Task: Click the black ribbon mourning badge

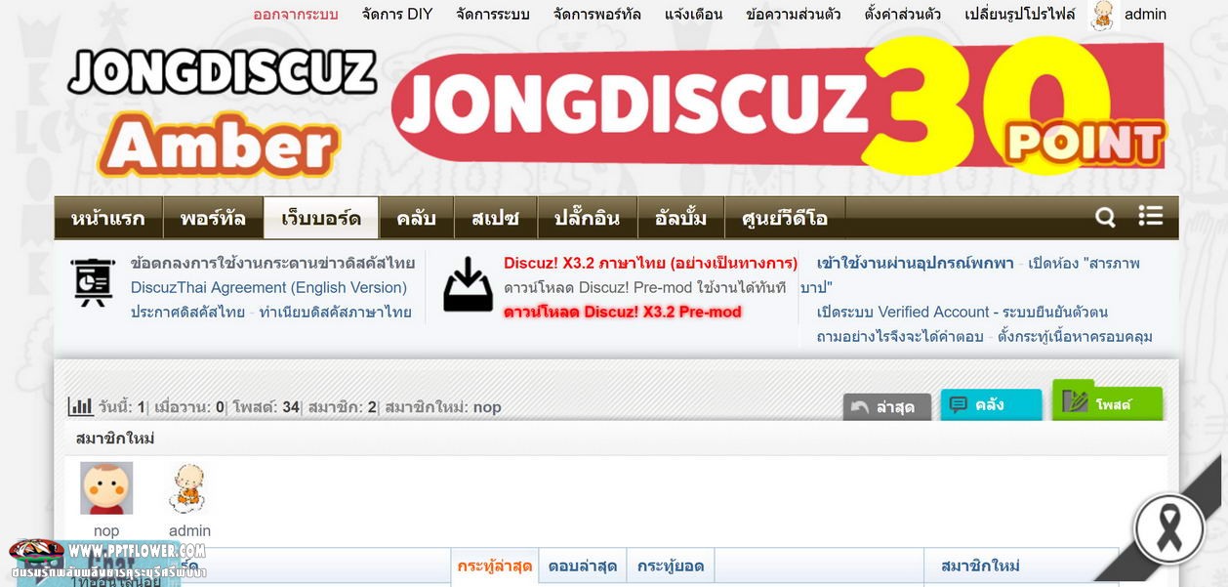Action: tap(1168, 527)
